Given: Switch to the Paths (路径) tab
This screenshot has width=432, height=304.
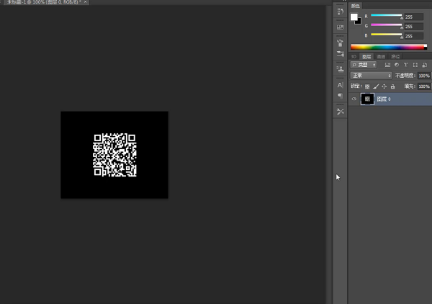Looking at the screenshot, I should pyautogui.click(x=395, y=56).
